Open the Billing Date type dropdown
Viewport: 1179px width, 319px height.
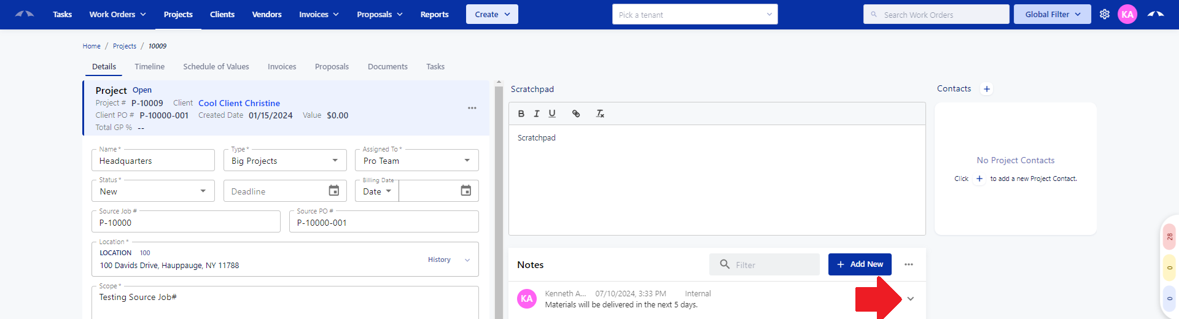coord(377,191)
